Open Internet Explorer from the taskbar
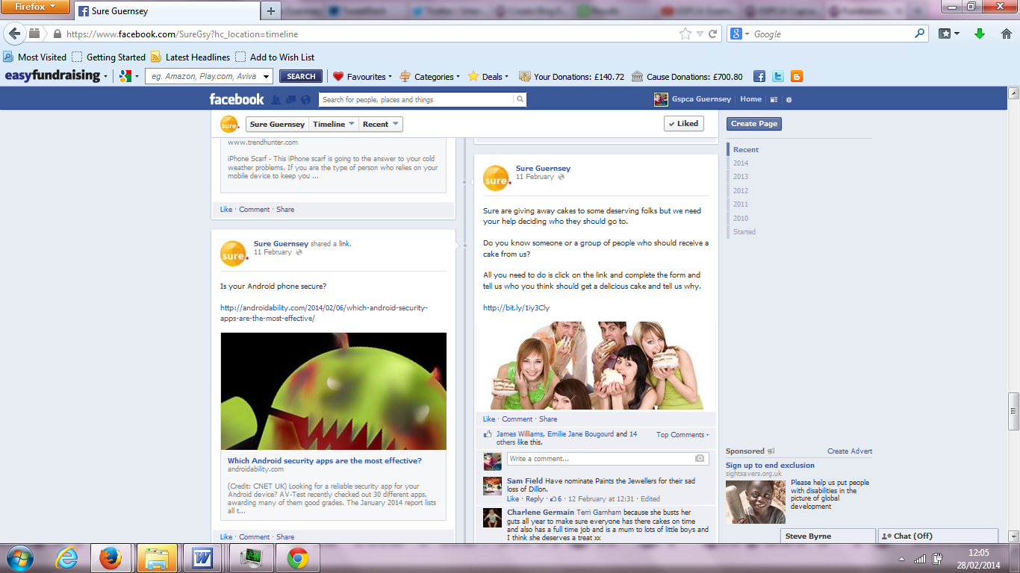1020x573 pixels. pyautogui.click(x=67, y=558)
